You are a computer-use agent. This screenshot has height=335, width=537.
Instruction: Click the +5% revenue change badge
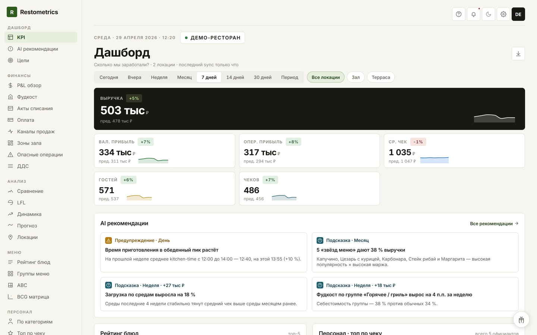tap(134, 98)
